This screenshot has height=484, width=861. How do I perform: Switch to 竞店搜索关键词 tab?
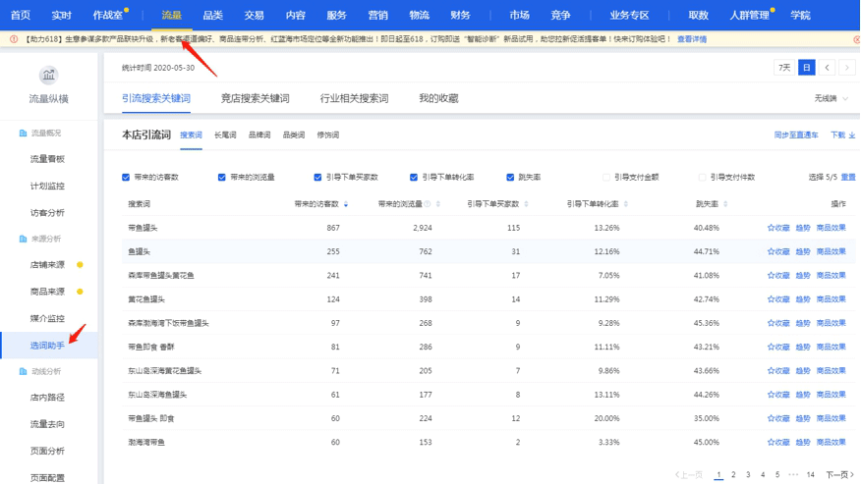point(255,99)
